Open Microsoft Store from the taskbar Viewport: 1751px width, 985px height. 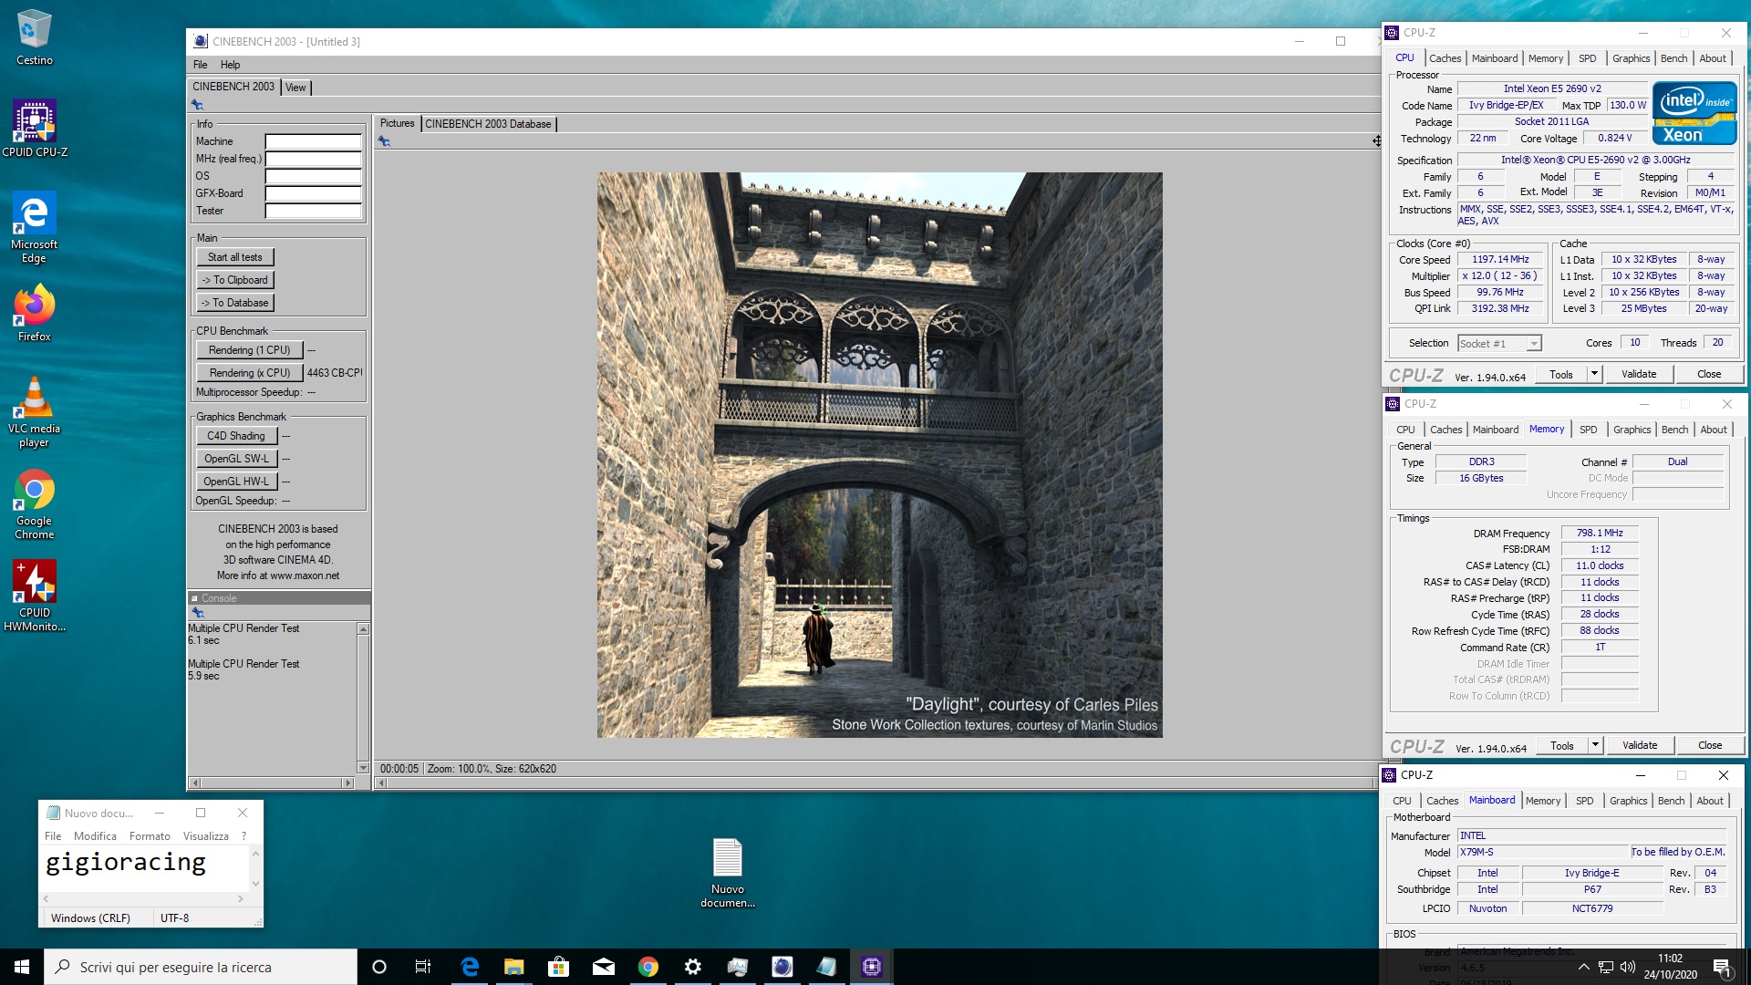[558, 967]
